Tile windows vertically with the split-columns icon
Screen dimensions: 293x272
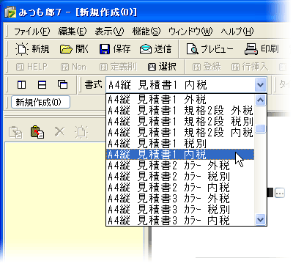point(21,85)
